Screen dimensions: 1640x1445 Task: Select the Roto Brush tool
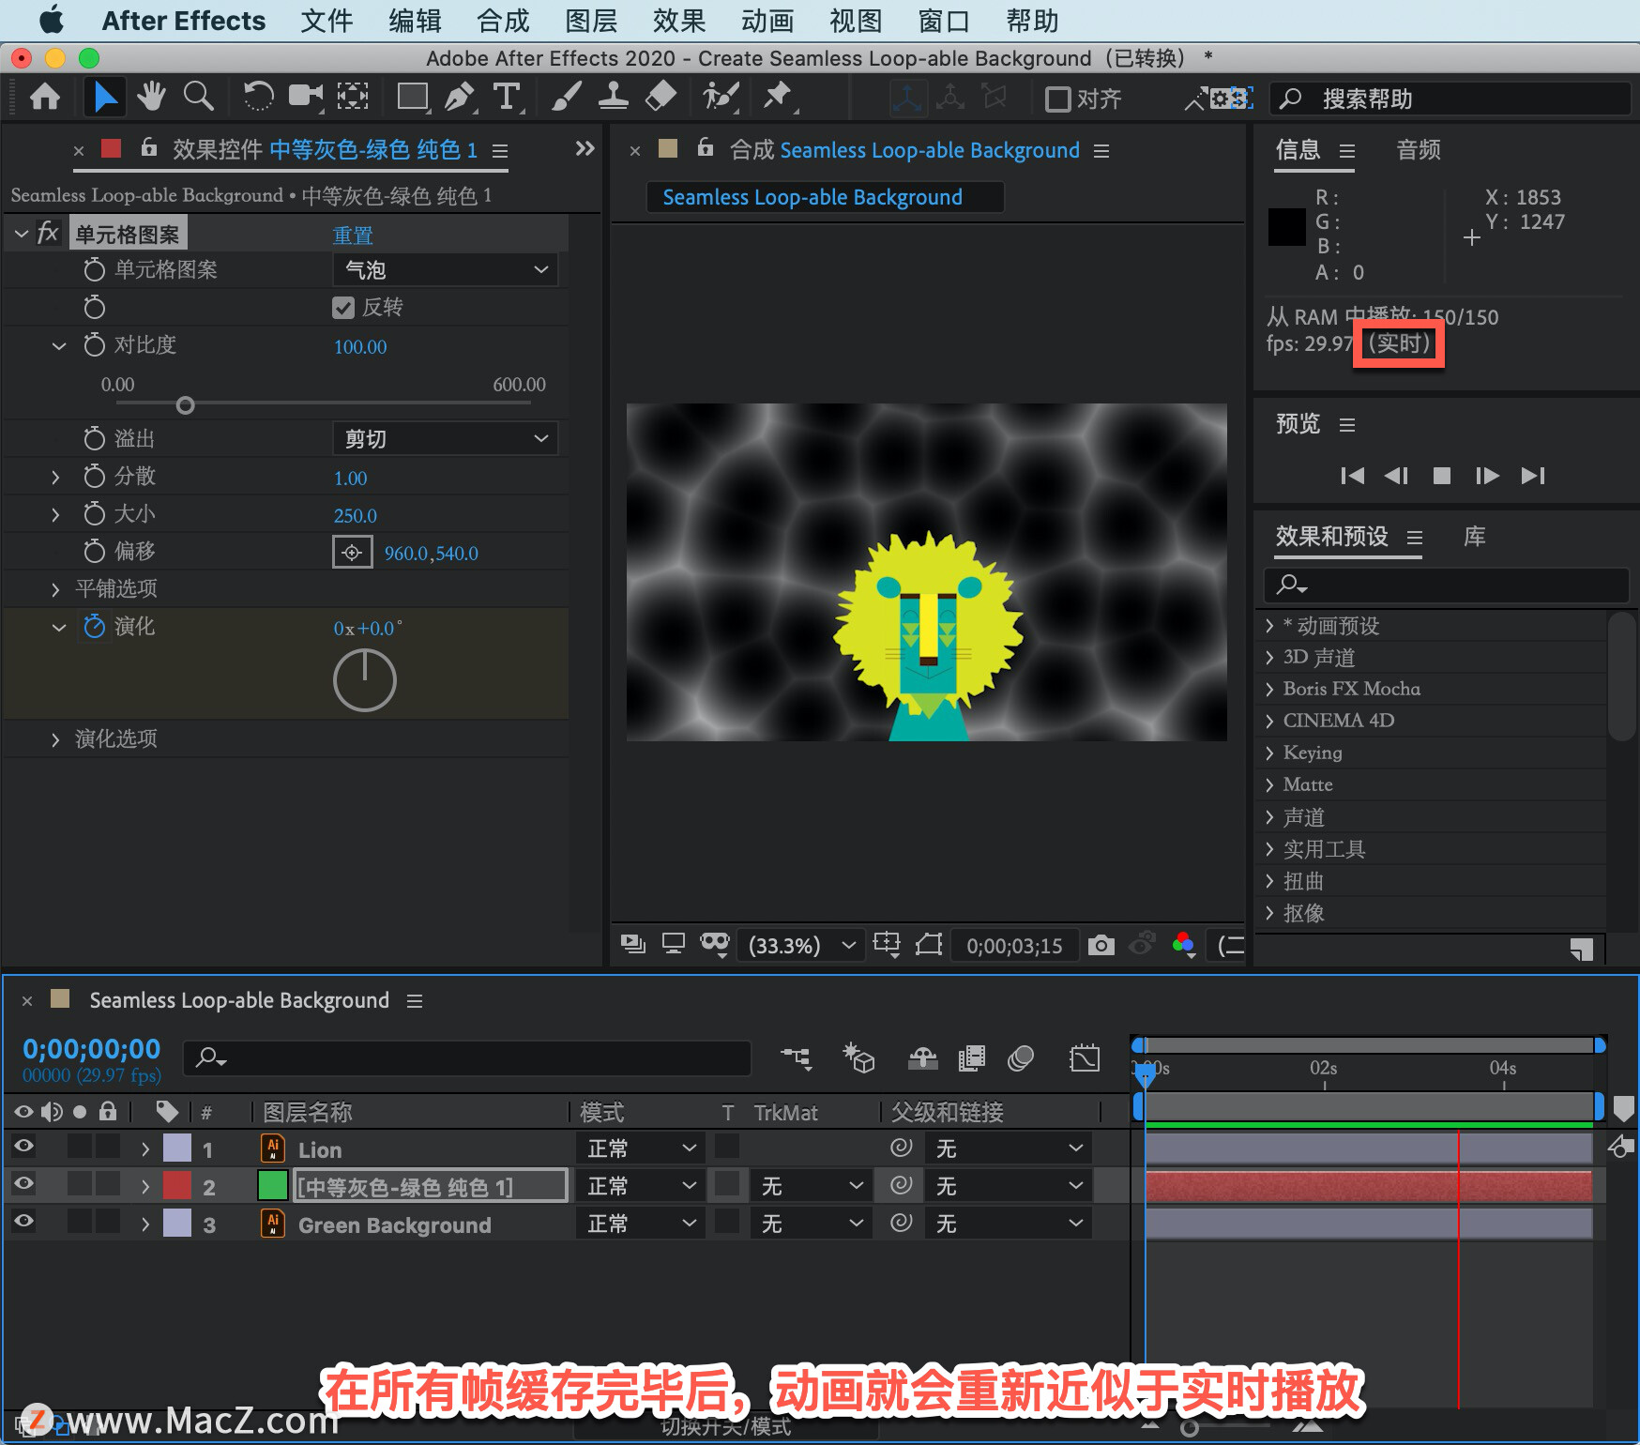pyautogui.click(x=721, y=97)
